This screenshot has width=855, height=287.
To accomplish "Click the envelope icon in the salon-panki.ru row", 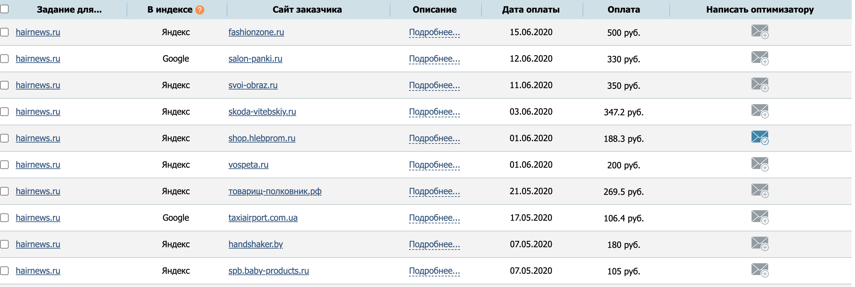I will click(760, 58).
